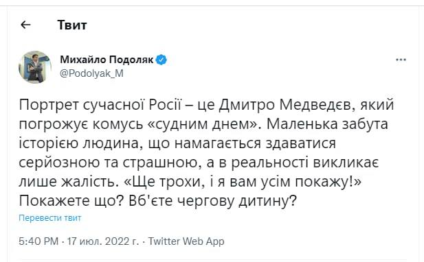Click the blue verified badge icon

[x=161, y=60]
